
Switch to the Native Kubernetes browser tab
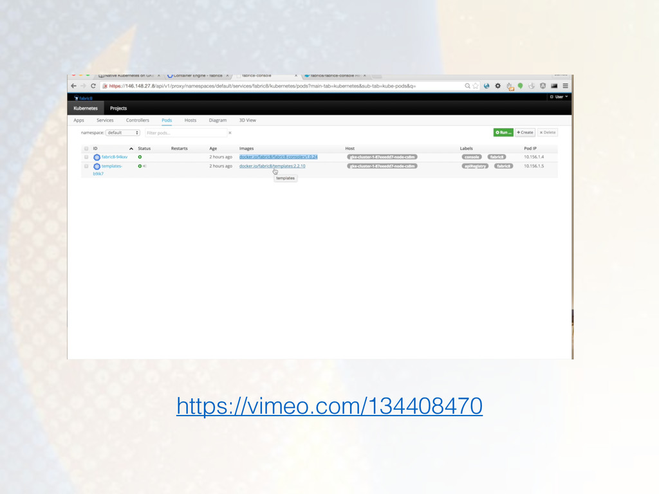pyautogui.click(x=129, y=76)
